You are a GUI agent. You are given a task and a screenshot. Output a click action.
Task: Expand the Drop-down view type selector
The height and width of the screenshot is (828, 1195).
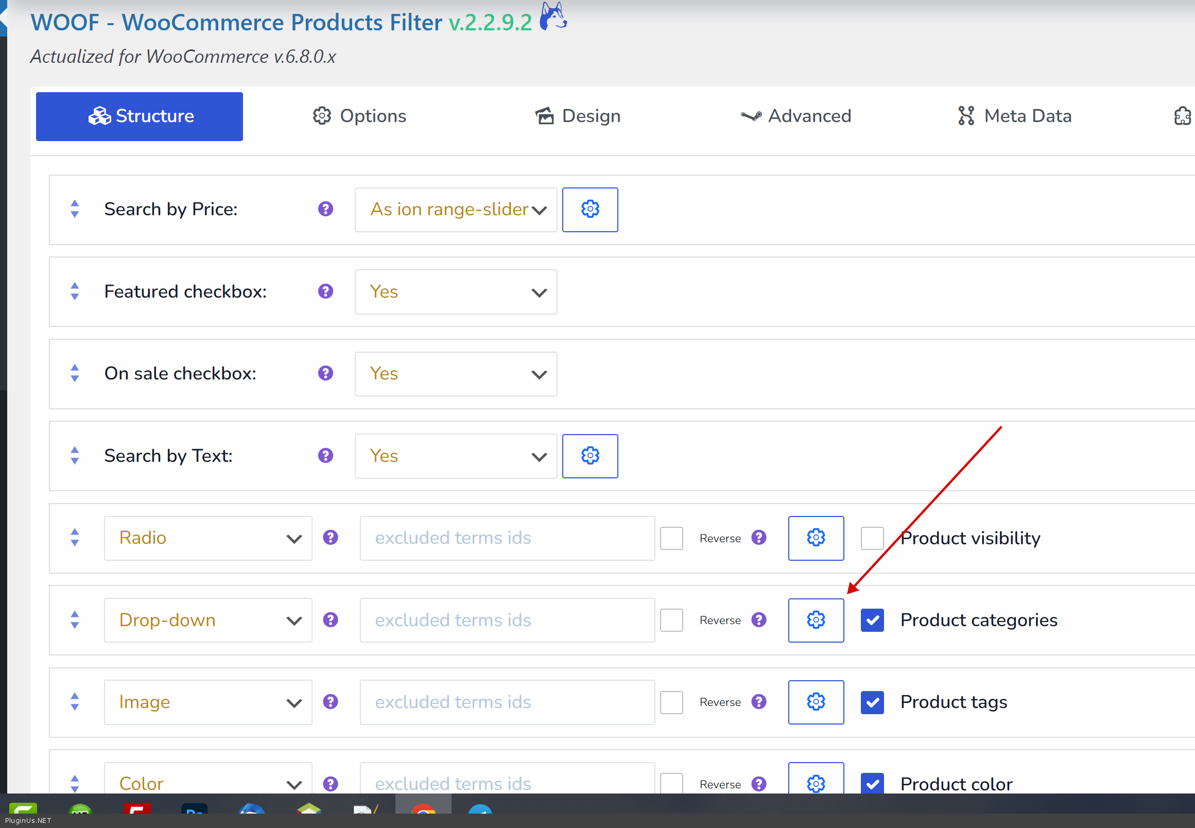[x=208, y=620]
